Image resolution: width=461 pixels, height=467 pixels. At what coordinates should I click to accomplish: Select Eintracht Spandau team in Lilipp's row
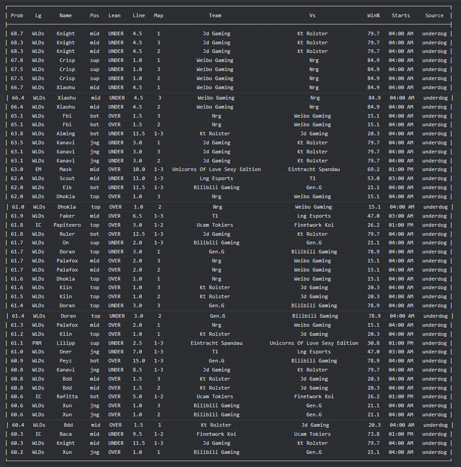click(x=216, y=343)
